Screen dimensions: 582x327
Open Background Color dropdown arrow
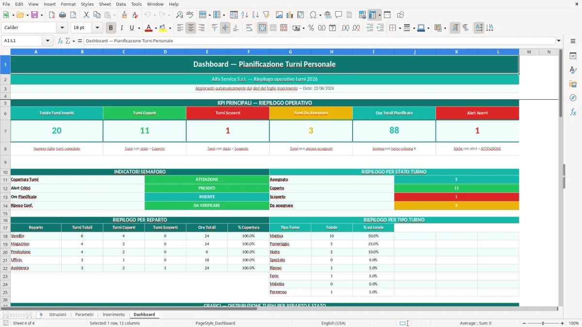click(170, 28)
